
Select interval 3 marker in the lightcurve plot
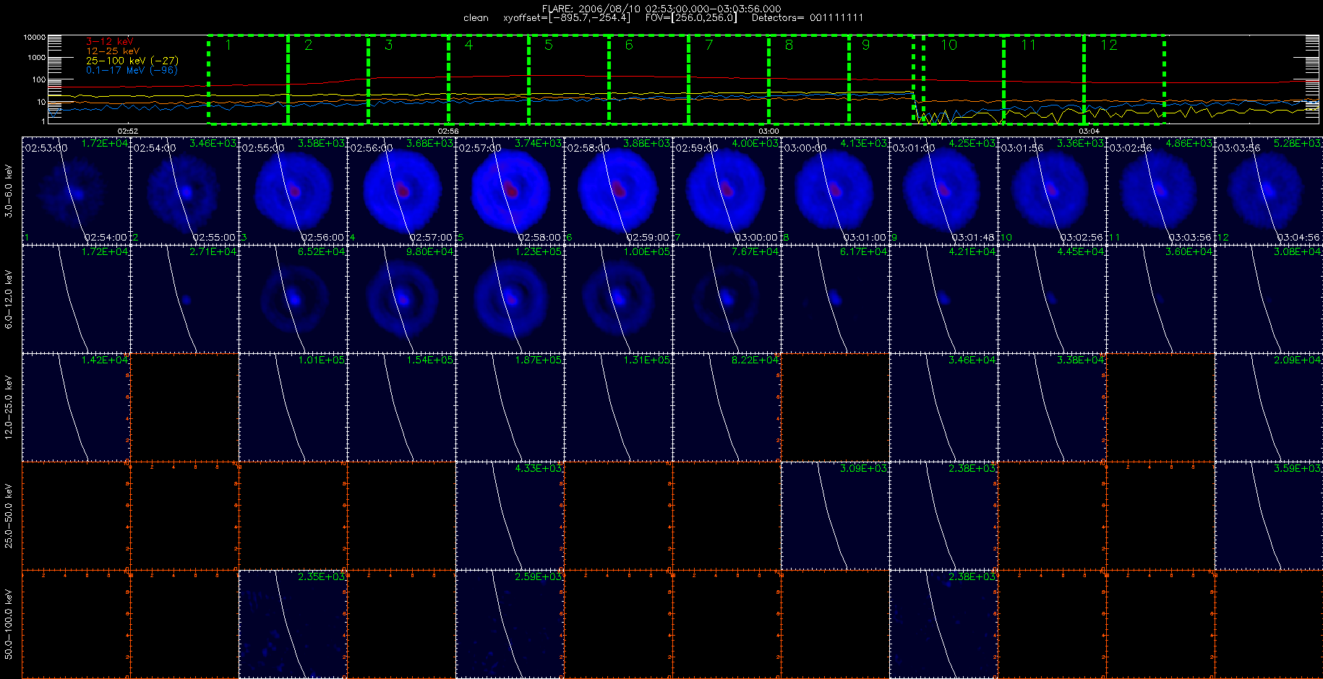click(389, 46)
